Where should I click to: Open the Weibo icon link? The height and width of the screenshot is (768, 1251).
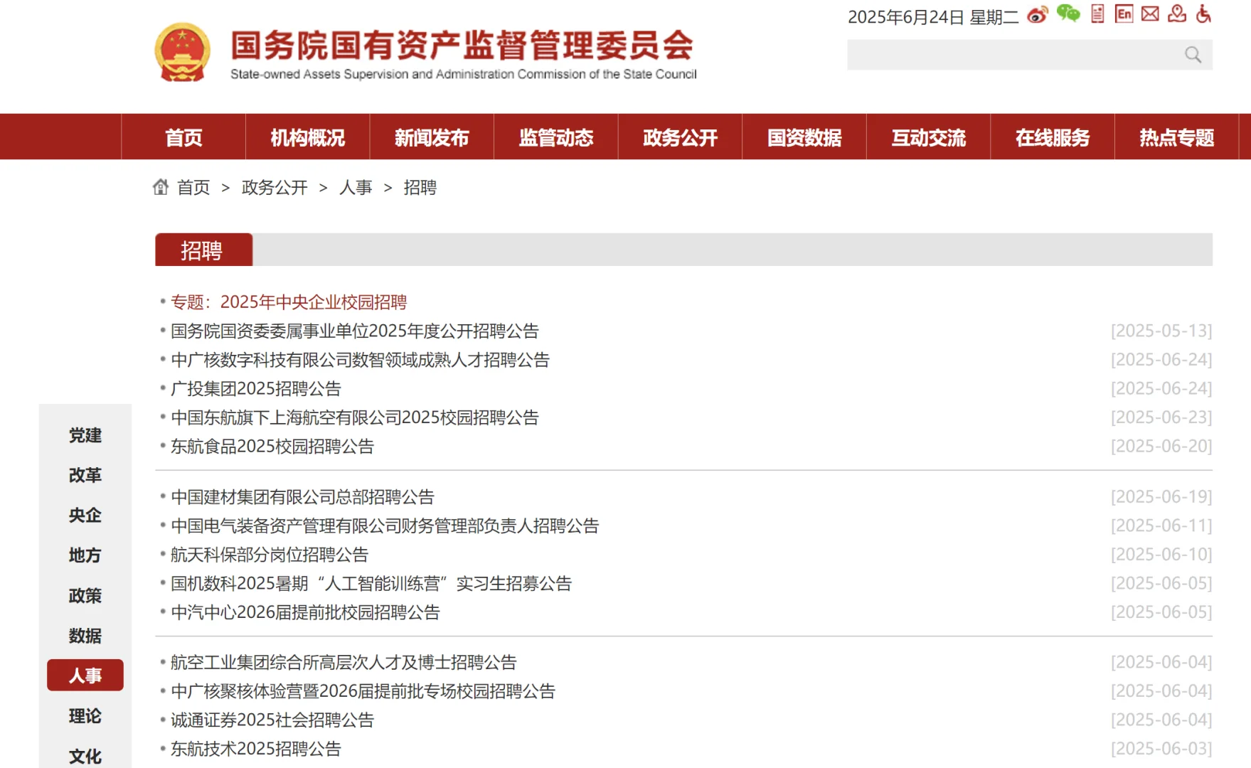1038,15
